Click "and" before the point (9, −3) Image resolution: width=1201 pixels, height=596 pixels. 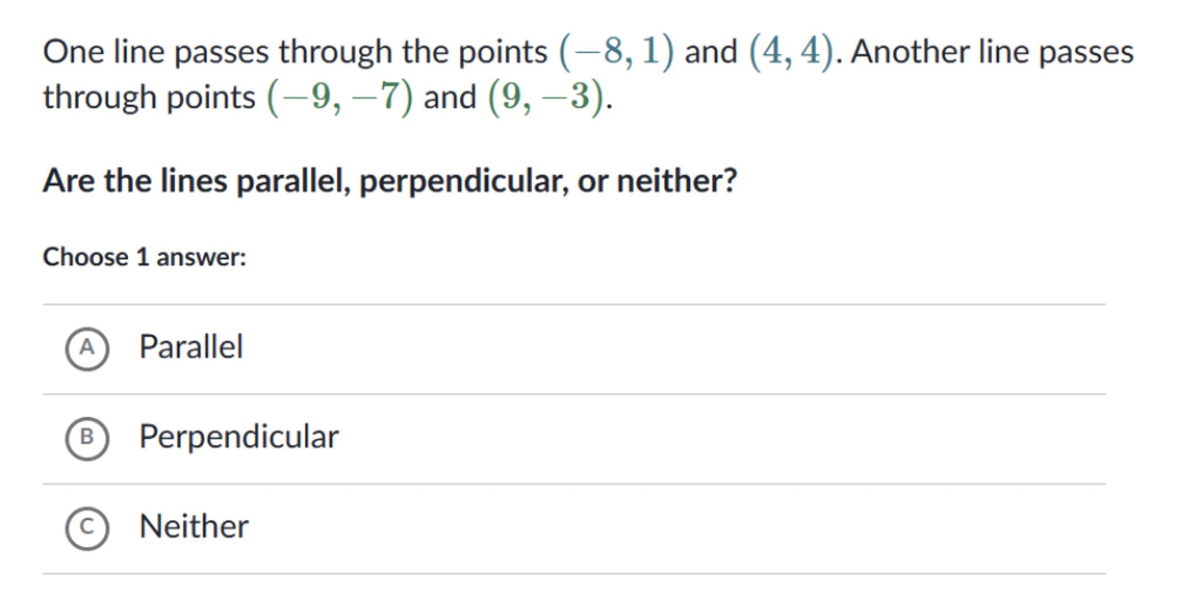(x=450, y=97)
